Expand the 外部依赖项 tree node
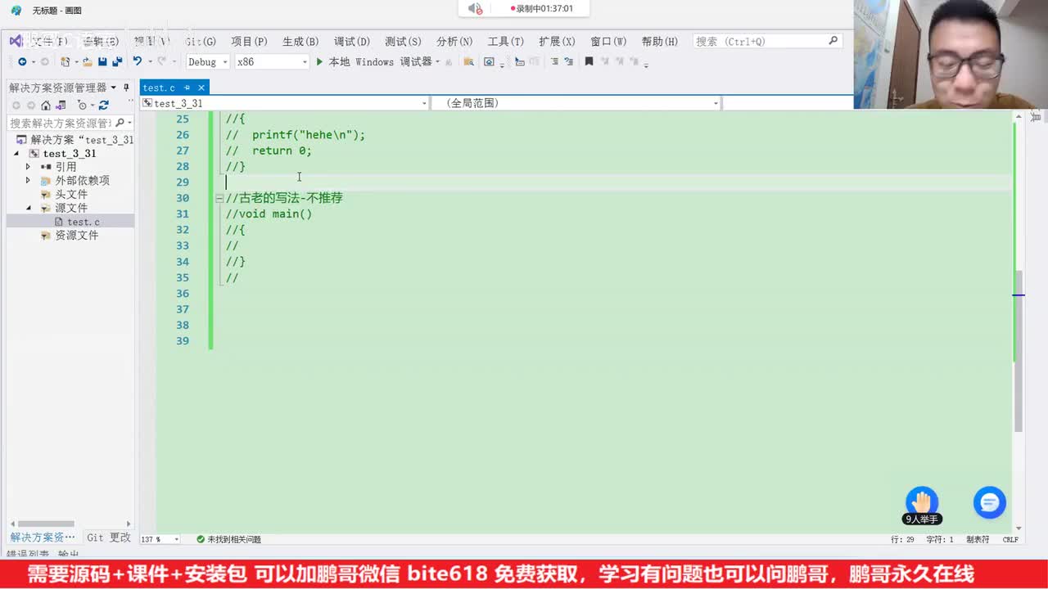The width and height of the screenshot is (1048, 589). [x=28, y=181]
